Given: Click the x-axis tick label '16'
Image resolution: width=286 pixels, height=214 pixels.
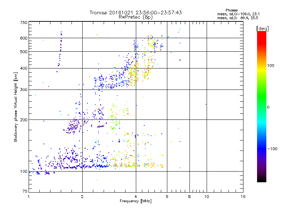Looking at the screenshot, I should tap(243, 197).
